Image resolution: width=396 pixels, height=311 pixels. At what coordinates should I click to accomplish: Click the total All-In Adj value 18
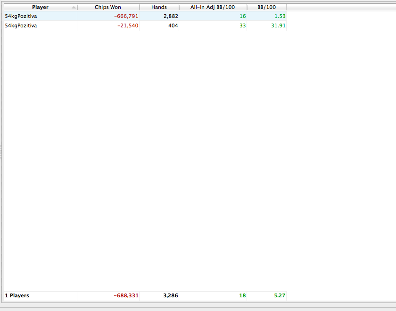click(242, 295)
